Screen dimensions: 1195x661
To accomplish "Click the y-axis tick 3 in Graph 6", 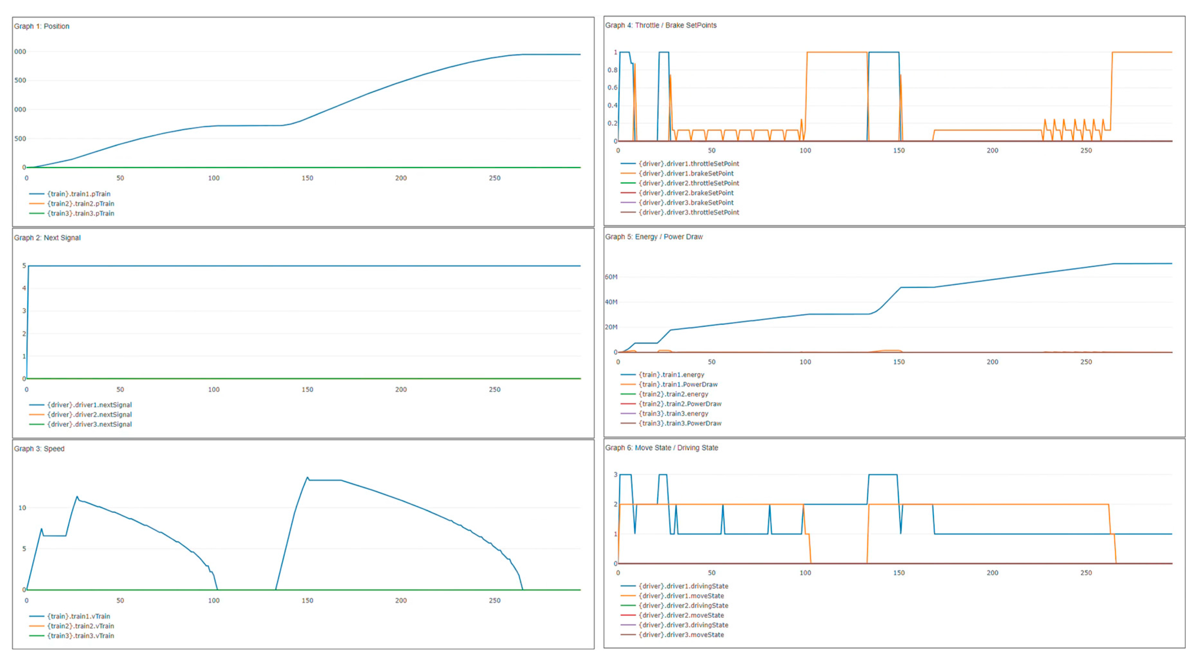I will pos(616,475).
